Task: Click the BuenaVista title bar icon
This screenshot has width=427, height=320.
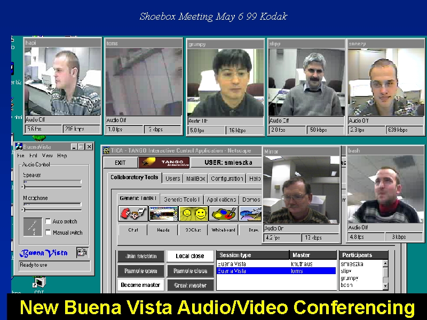Action: point(19,147)
